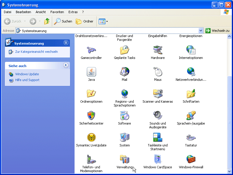Open Regions- und Sprachoptionen globe icon

coord(125,94)
